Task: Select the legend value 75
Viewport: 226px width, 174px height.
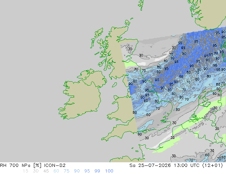Action: [x=66, y=171]
